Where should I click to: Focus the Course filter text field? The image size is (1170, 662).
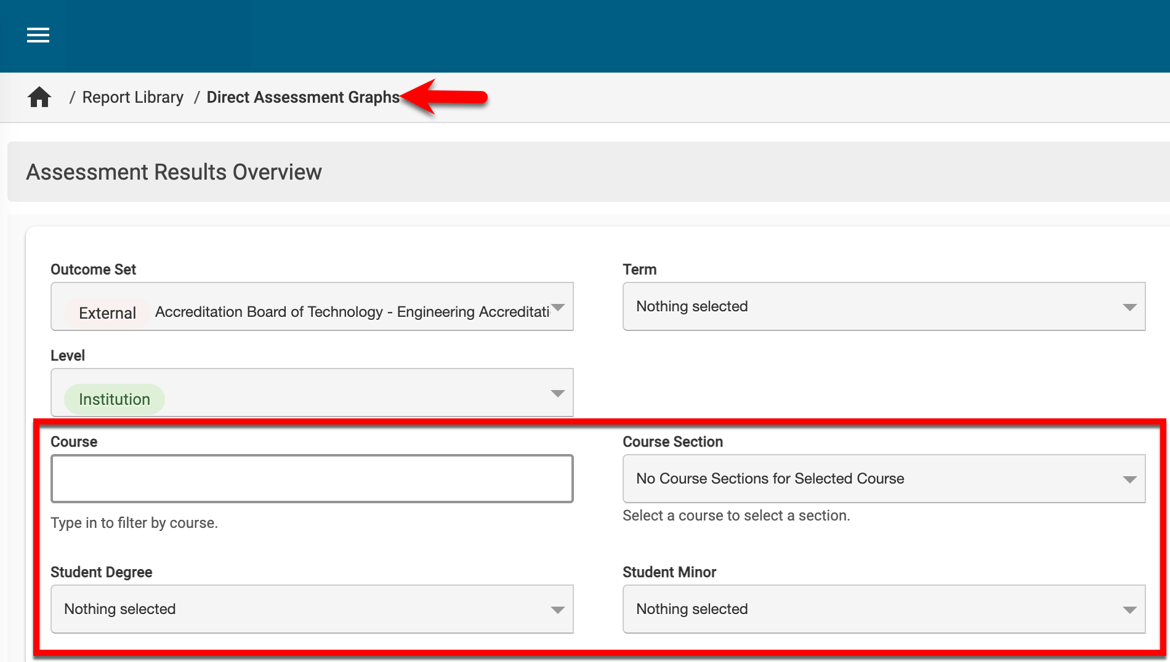(312, 479)
